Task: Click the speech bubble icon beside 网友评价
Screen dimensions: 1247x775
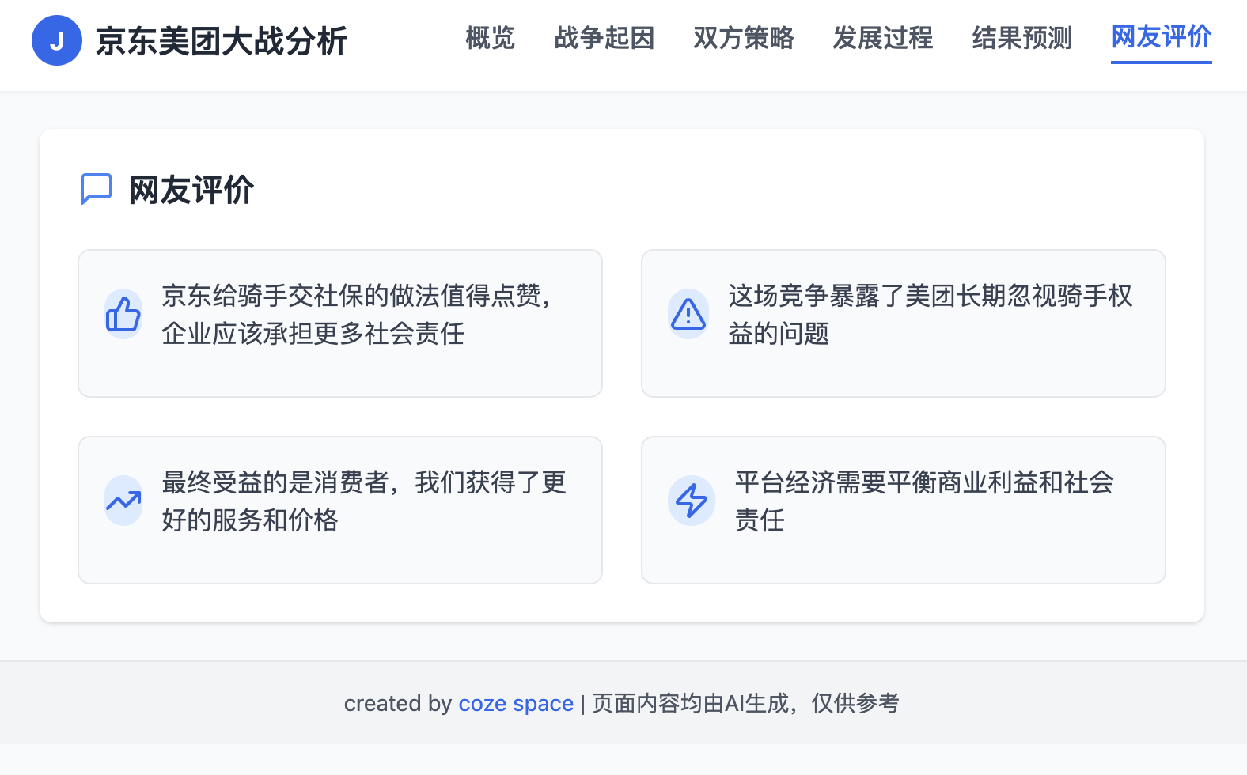Action: (x=97, y=190)
